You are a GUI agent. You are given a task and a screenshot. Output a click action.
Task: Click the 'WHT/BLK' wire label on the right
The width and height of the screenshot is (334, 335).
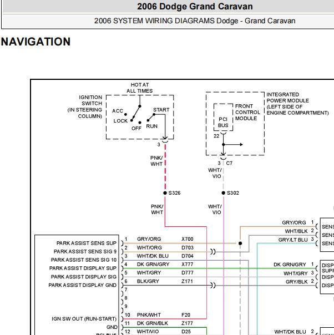[x=296, y=231]
